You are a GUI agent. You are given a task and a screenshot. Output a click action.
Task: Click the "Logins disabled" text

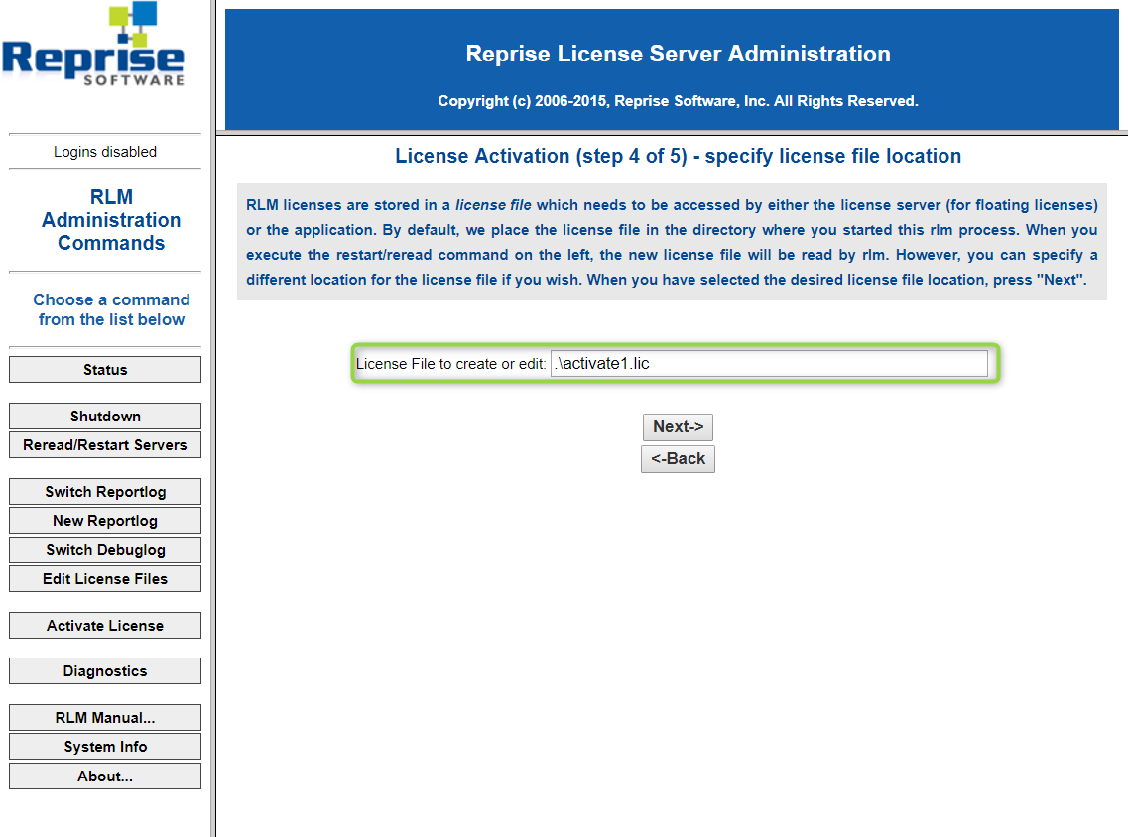click(105, 152)
